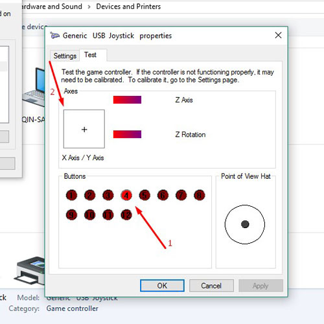Click the X/Y Axis crosshair box
The width and height of the screenshot is (324, 324).
pyautogui.click(x=84, y=129)
